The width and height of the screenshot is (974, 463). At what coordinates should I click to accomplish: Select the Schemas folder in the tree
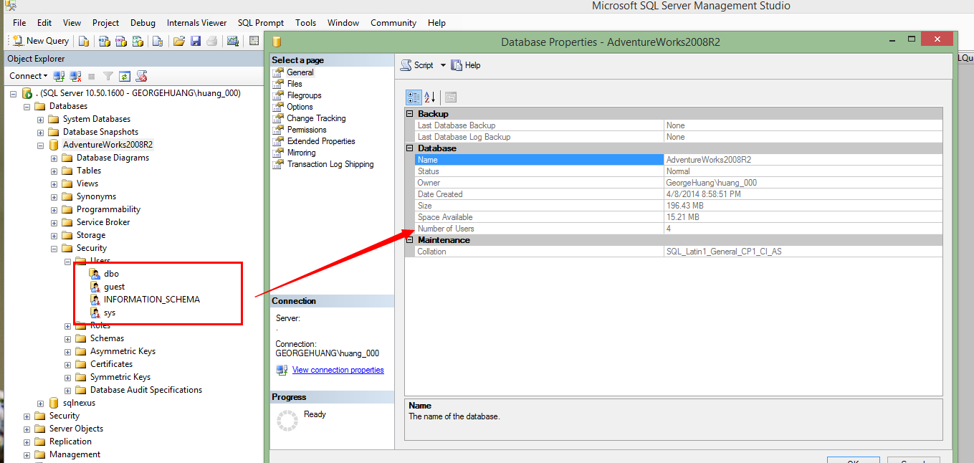(x=107, y=338)
